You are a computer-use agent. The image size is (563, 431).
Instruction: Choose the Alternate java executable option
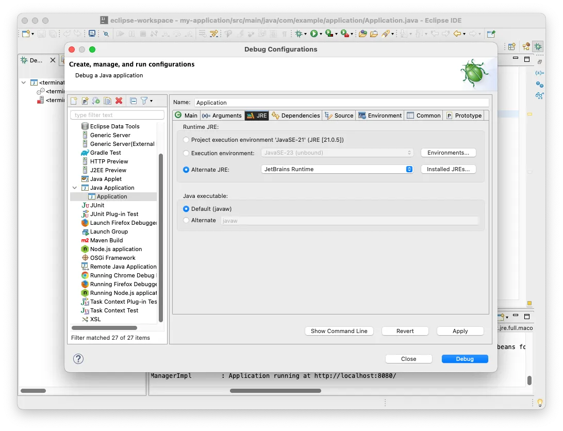coord(185,220)
